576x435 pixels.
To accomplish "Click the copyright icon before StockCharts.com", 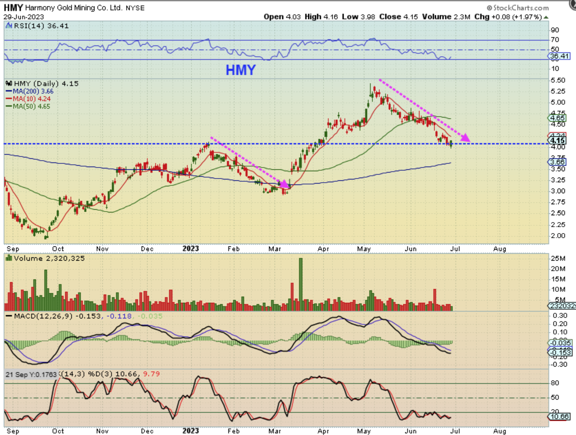I will pos(489,8).
